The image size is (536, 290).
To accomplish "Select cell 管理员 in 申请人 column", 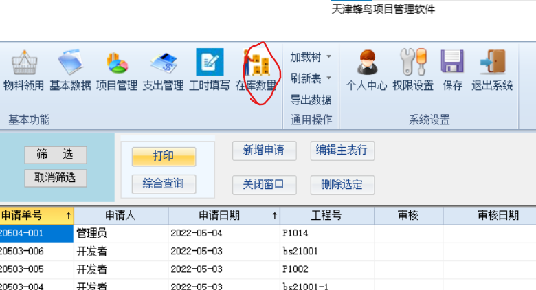I will (x=121, y=234).
